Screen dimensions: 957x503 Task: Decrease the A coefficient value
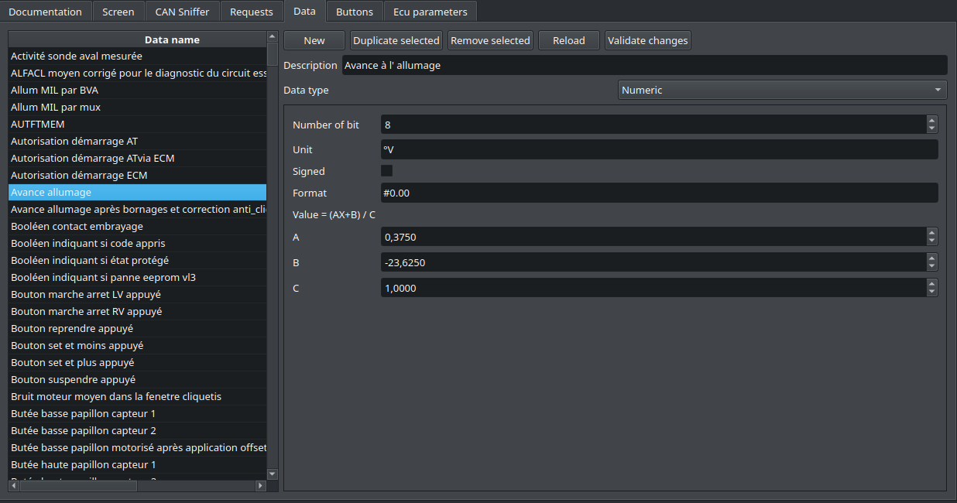point(931,241)
